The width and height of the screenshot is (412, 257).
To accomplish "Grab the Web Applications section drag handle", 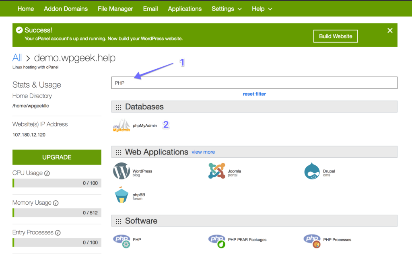I will (119, 152).
